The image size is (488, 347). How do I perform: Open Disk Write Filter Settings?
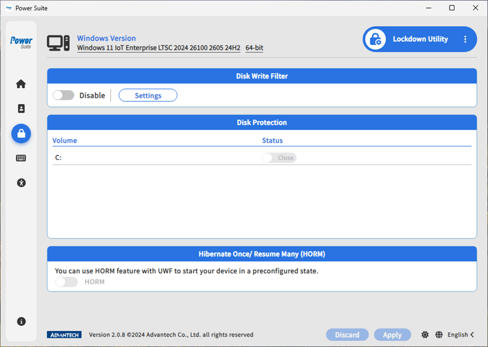coord(147,95)
